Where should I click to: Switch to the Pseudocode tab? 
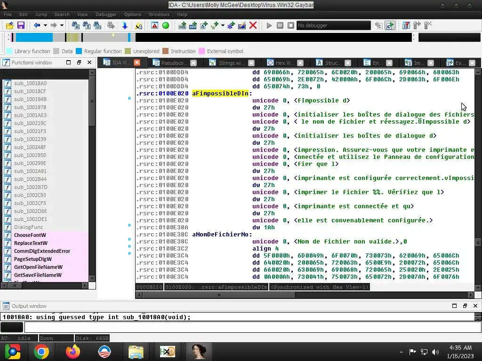(174, 63)
